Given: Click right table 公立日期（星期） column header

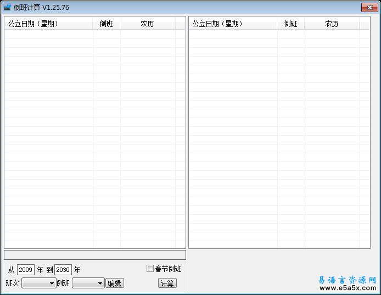Looking at the screenshot, I should click(x=233, y=24).
